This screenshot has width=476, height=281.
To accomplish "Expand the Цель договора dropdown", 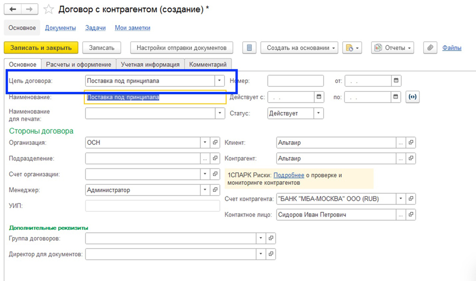I will pyautogui.click(x=219, y=81).
